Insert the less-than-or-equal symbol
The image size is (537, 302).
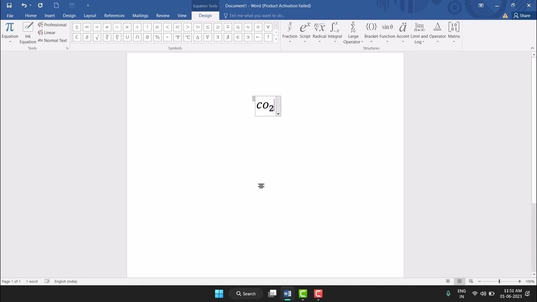click(208, 27)
